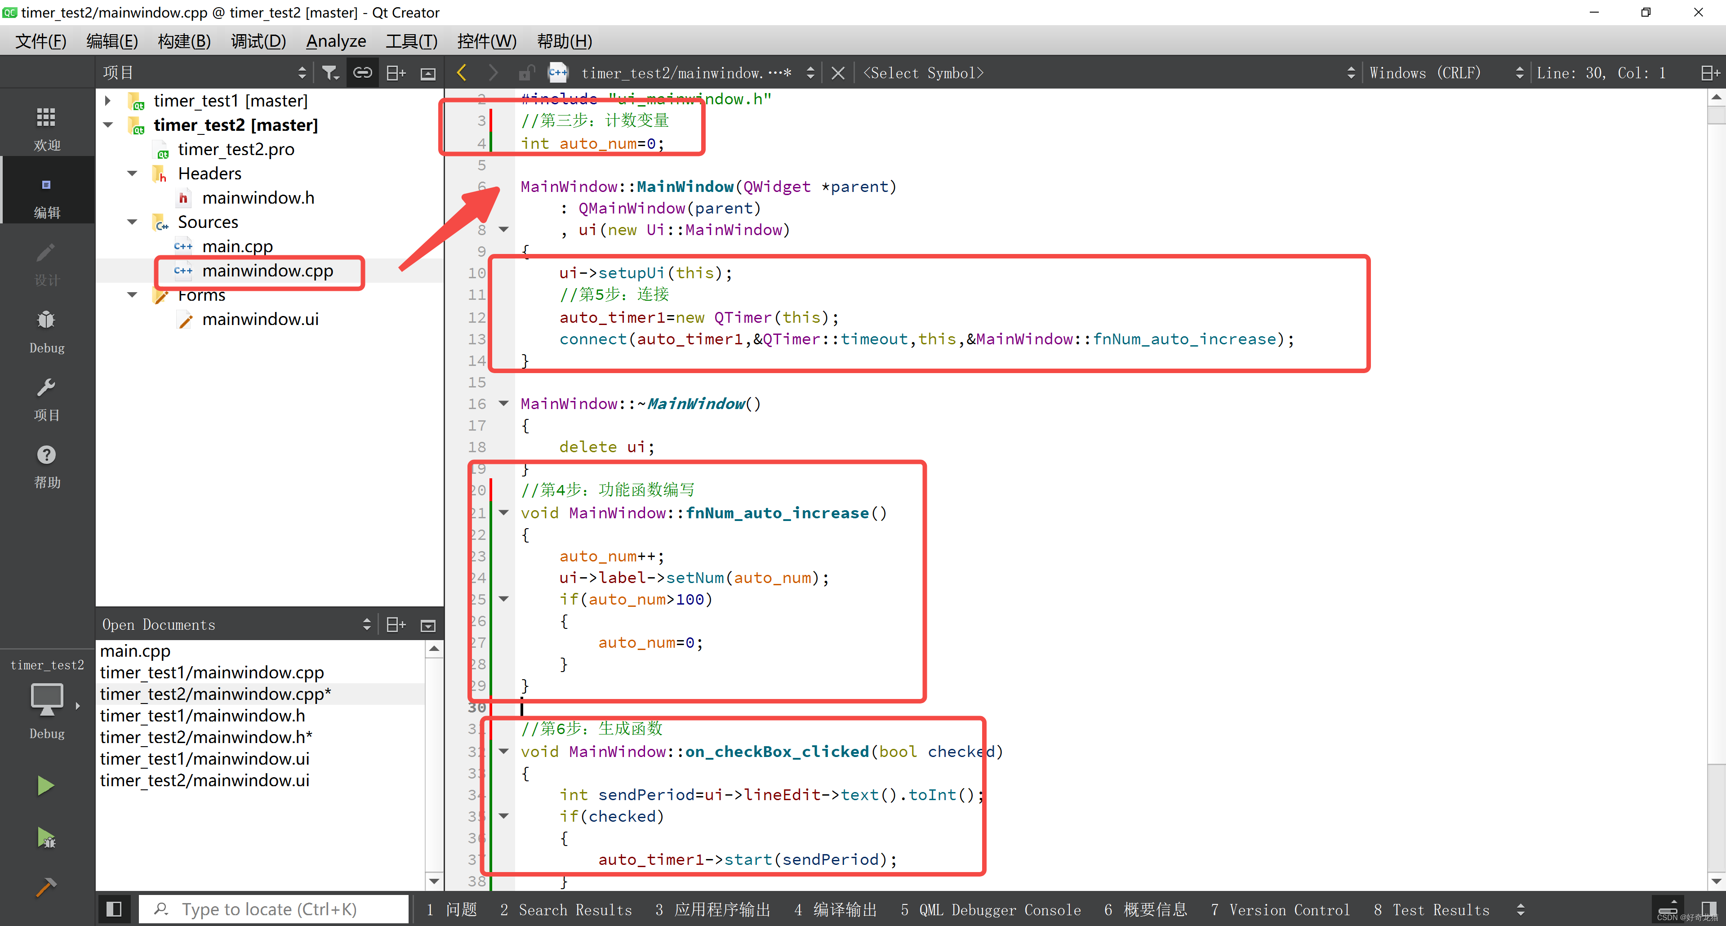Viewport: 1726px width, 926px height.
Task: Toggle left sidebar visibility
Action: pyautogui.click(x=114, y=909)
